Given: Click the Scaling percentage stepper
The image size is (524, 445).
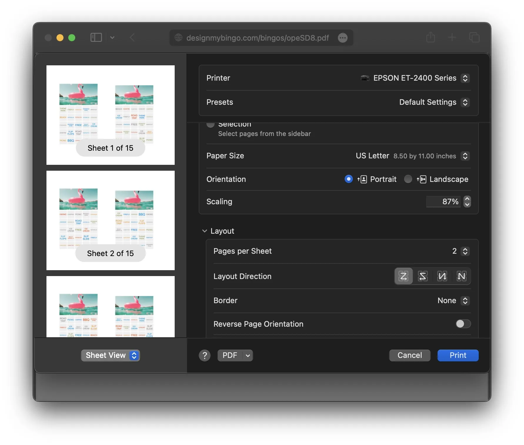Looking at the screenshot, I should pyautogui.click(x=467, y=202).
